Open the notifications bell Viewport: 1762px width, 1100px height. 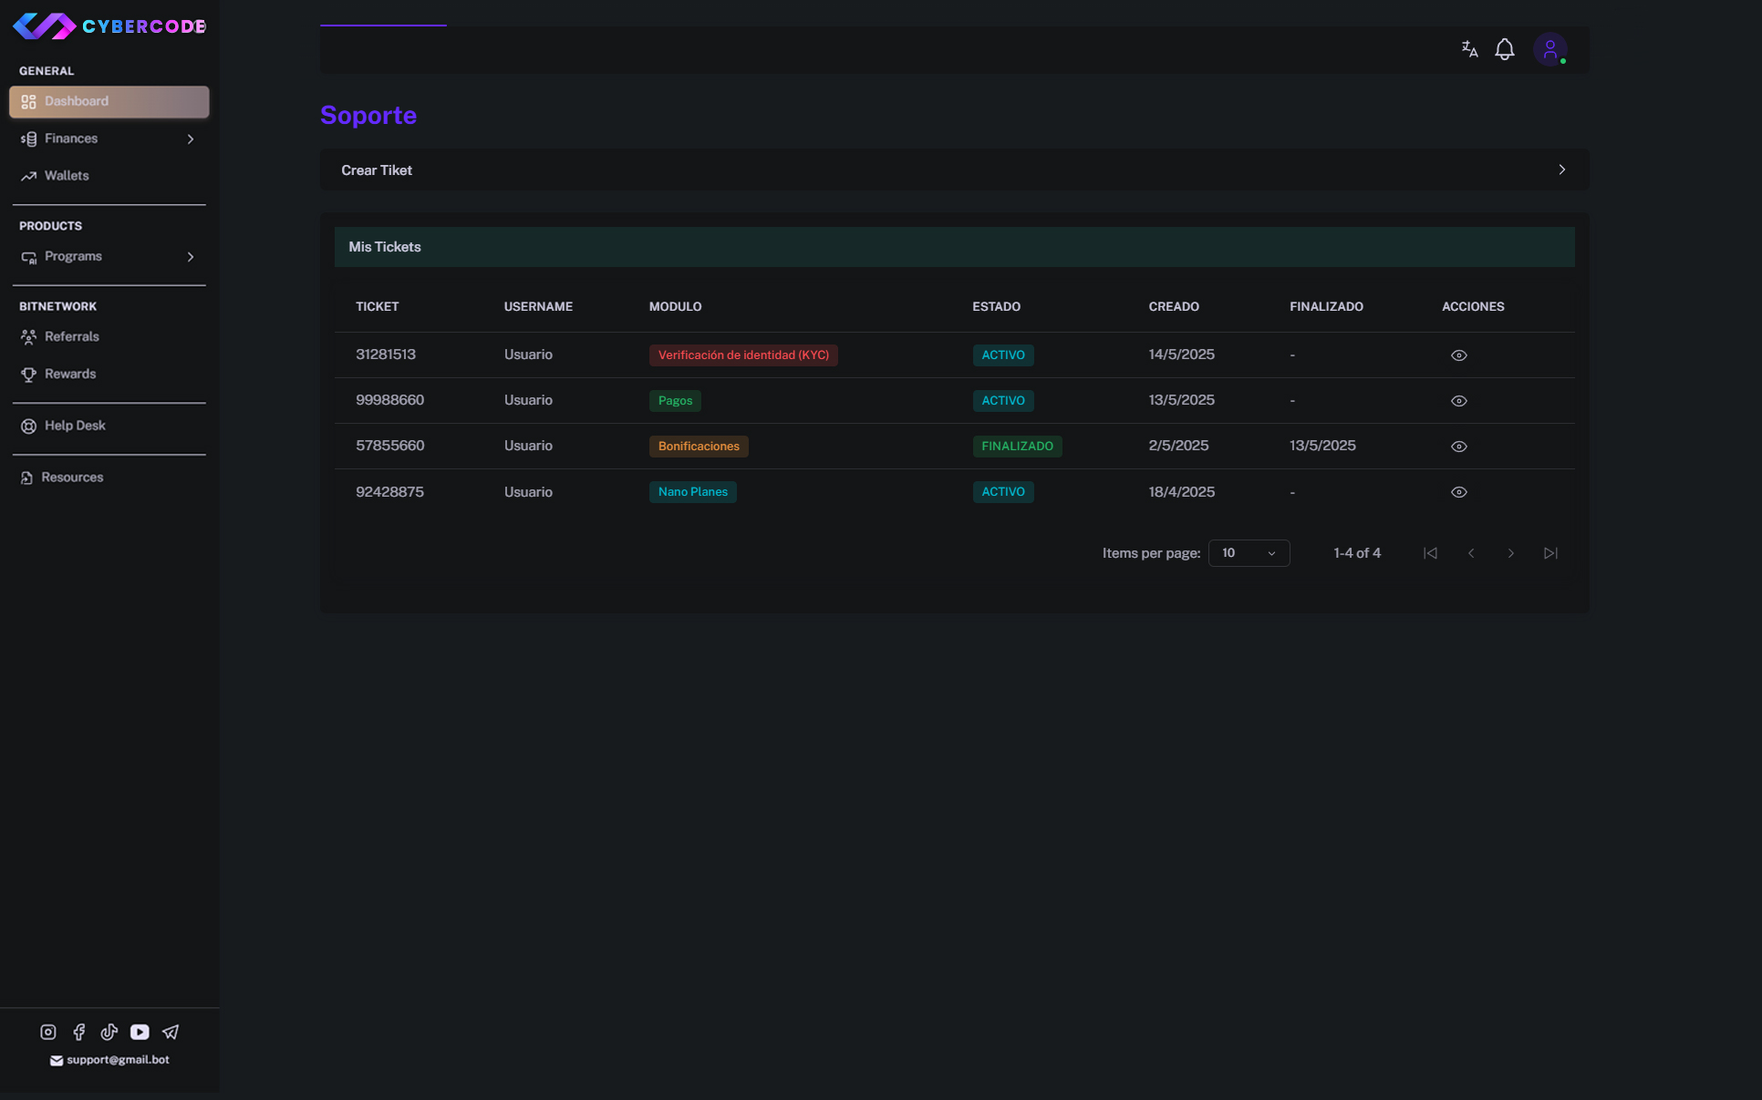tap(1505, 49)
